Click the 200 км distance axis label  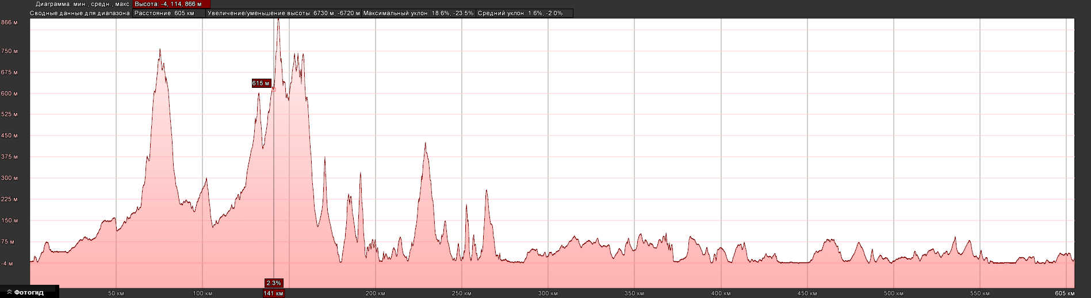click(x=375, y=293)
